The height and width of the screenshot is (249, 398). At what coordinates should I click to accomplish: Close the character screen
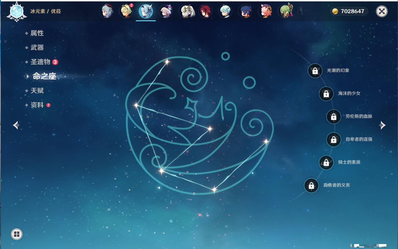(x=382, y=11)
